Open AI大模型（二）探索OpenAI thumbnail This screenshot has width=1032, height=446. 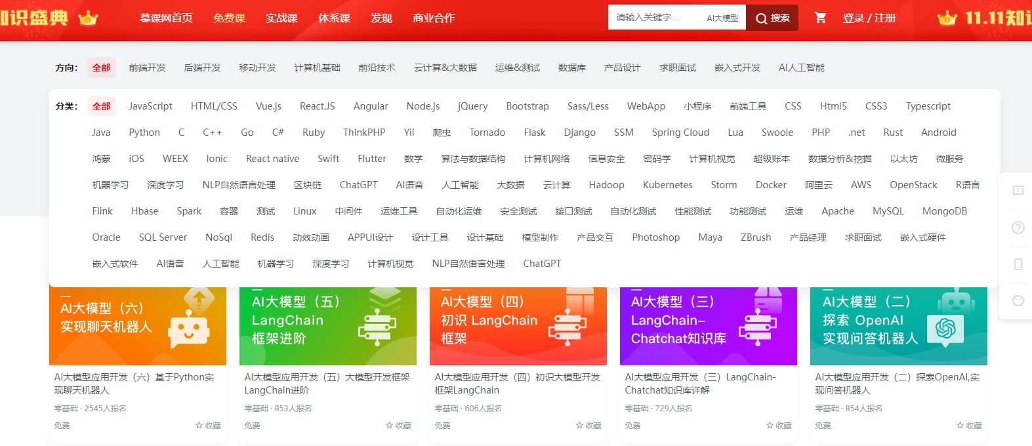(x=899, y=326)
